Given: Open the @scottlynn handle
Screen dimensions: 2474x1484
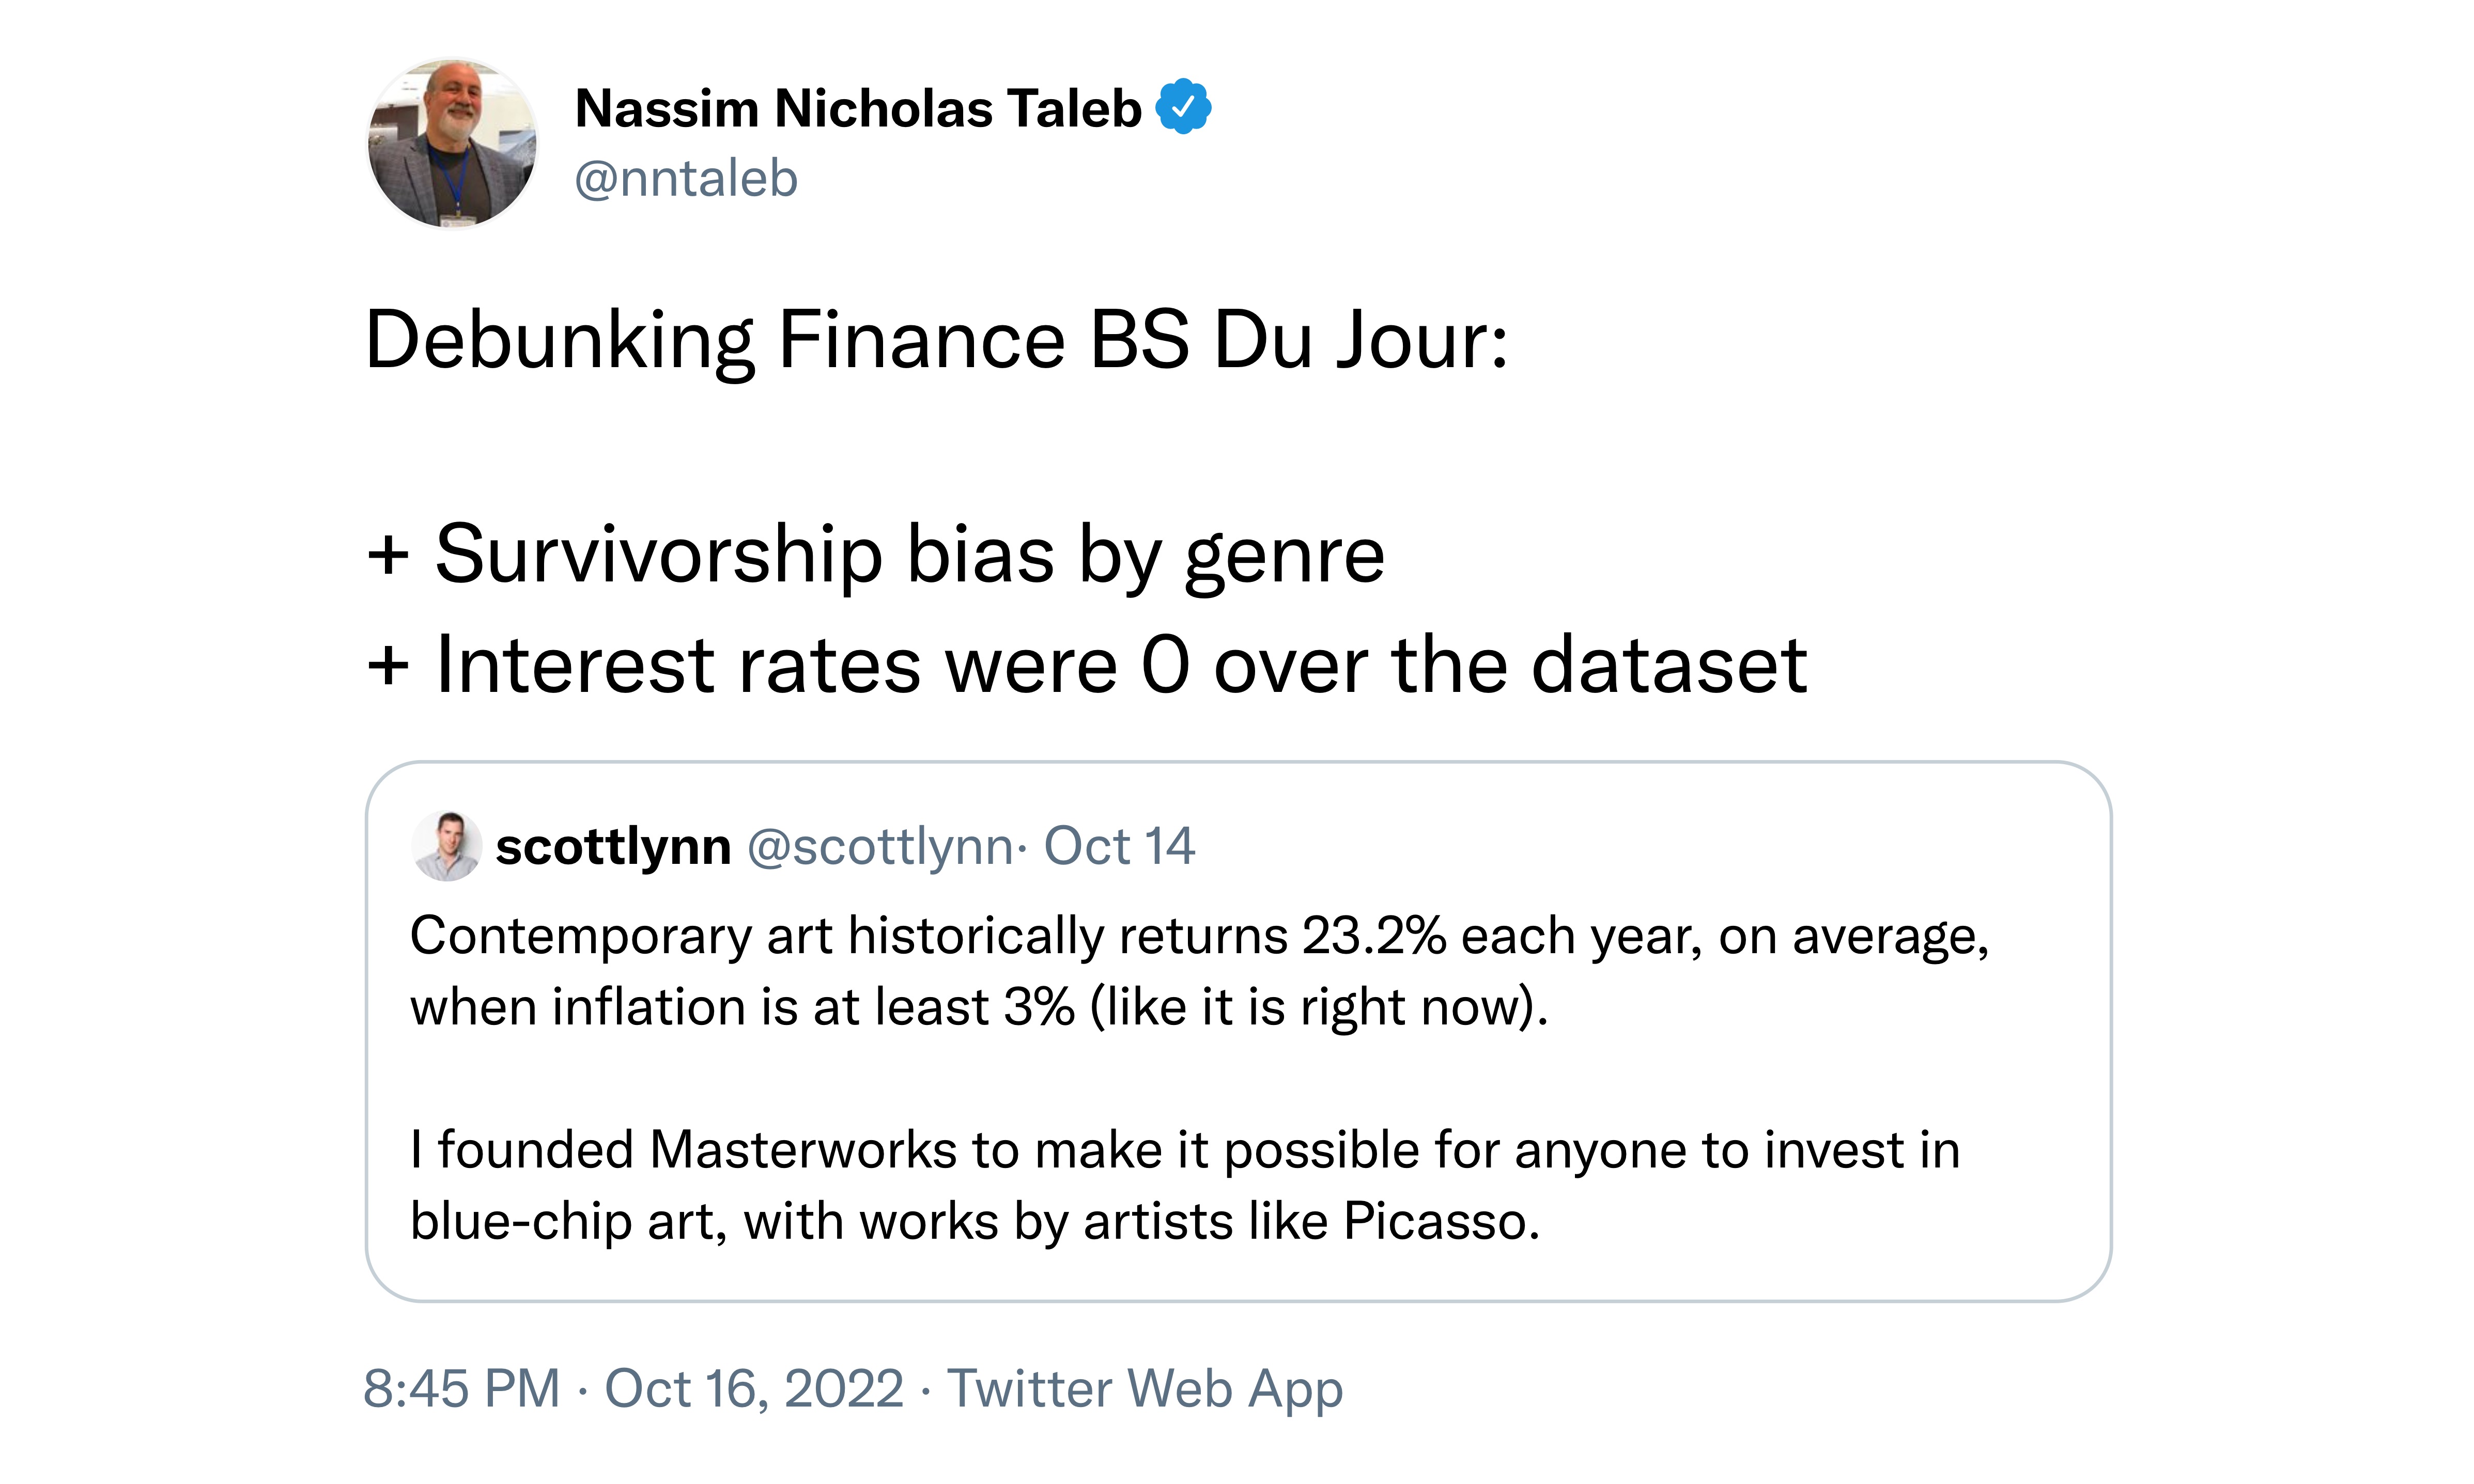Looking at the screenshot, I should (x=880, y=847).
